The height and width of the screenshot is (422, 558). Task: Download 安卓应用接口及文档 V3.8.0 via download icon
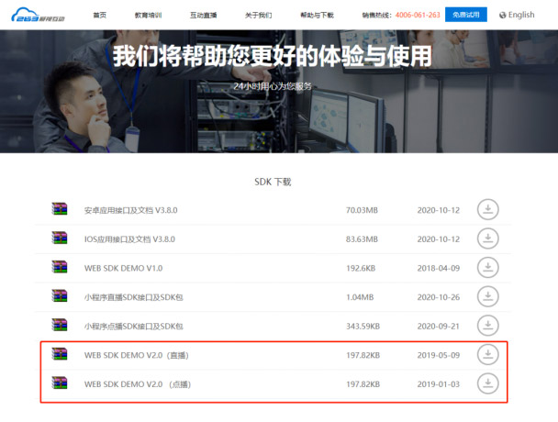pyautogui.click(x=488, y=209)
